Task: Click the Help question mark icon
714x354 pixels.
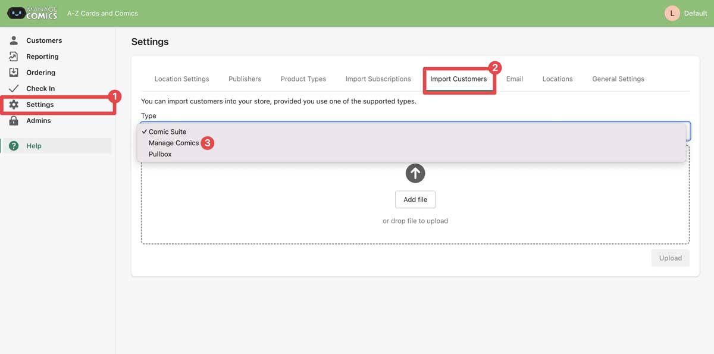Action: tap(14, 146)
